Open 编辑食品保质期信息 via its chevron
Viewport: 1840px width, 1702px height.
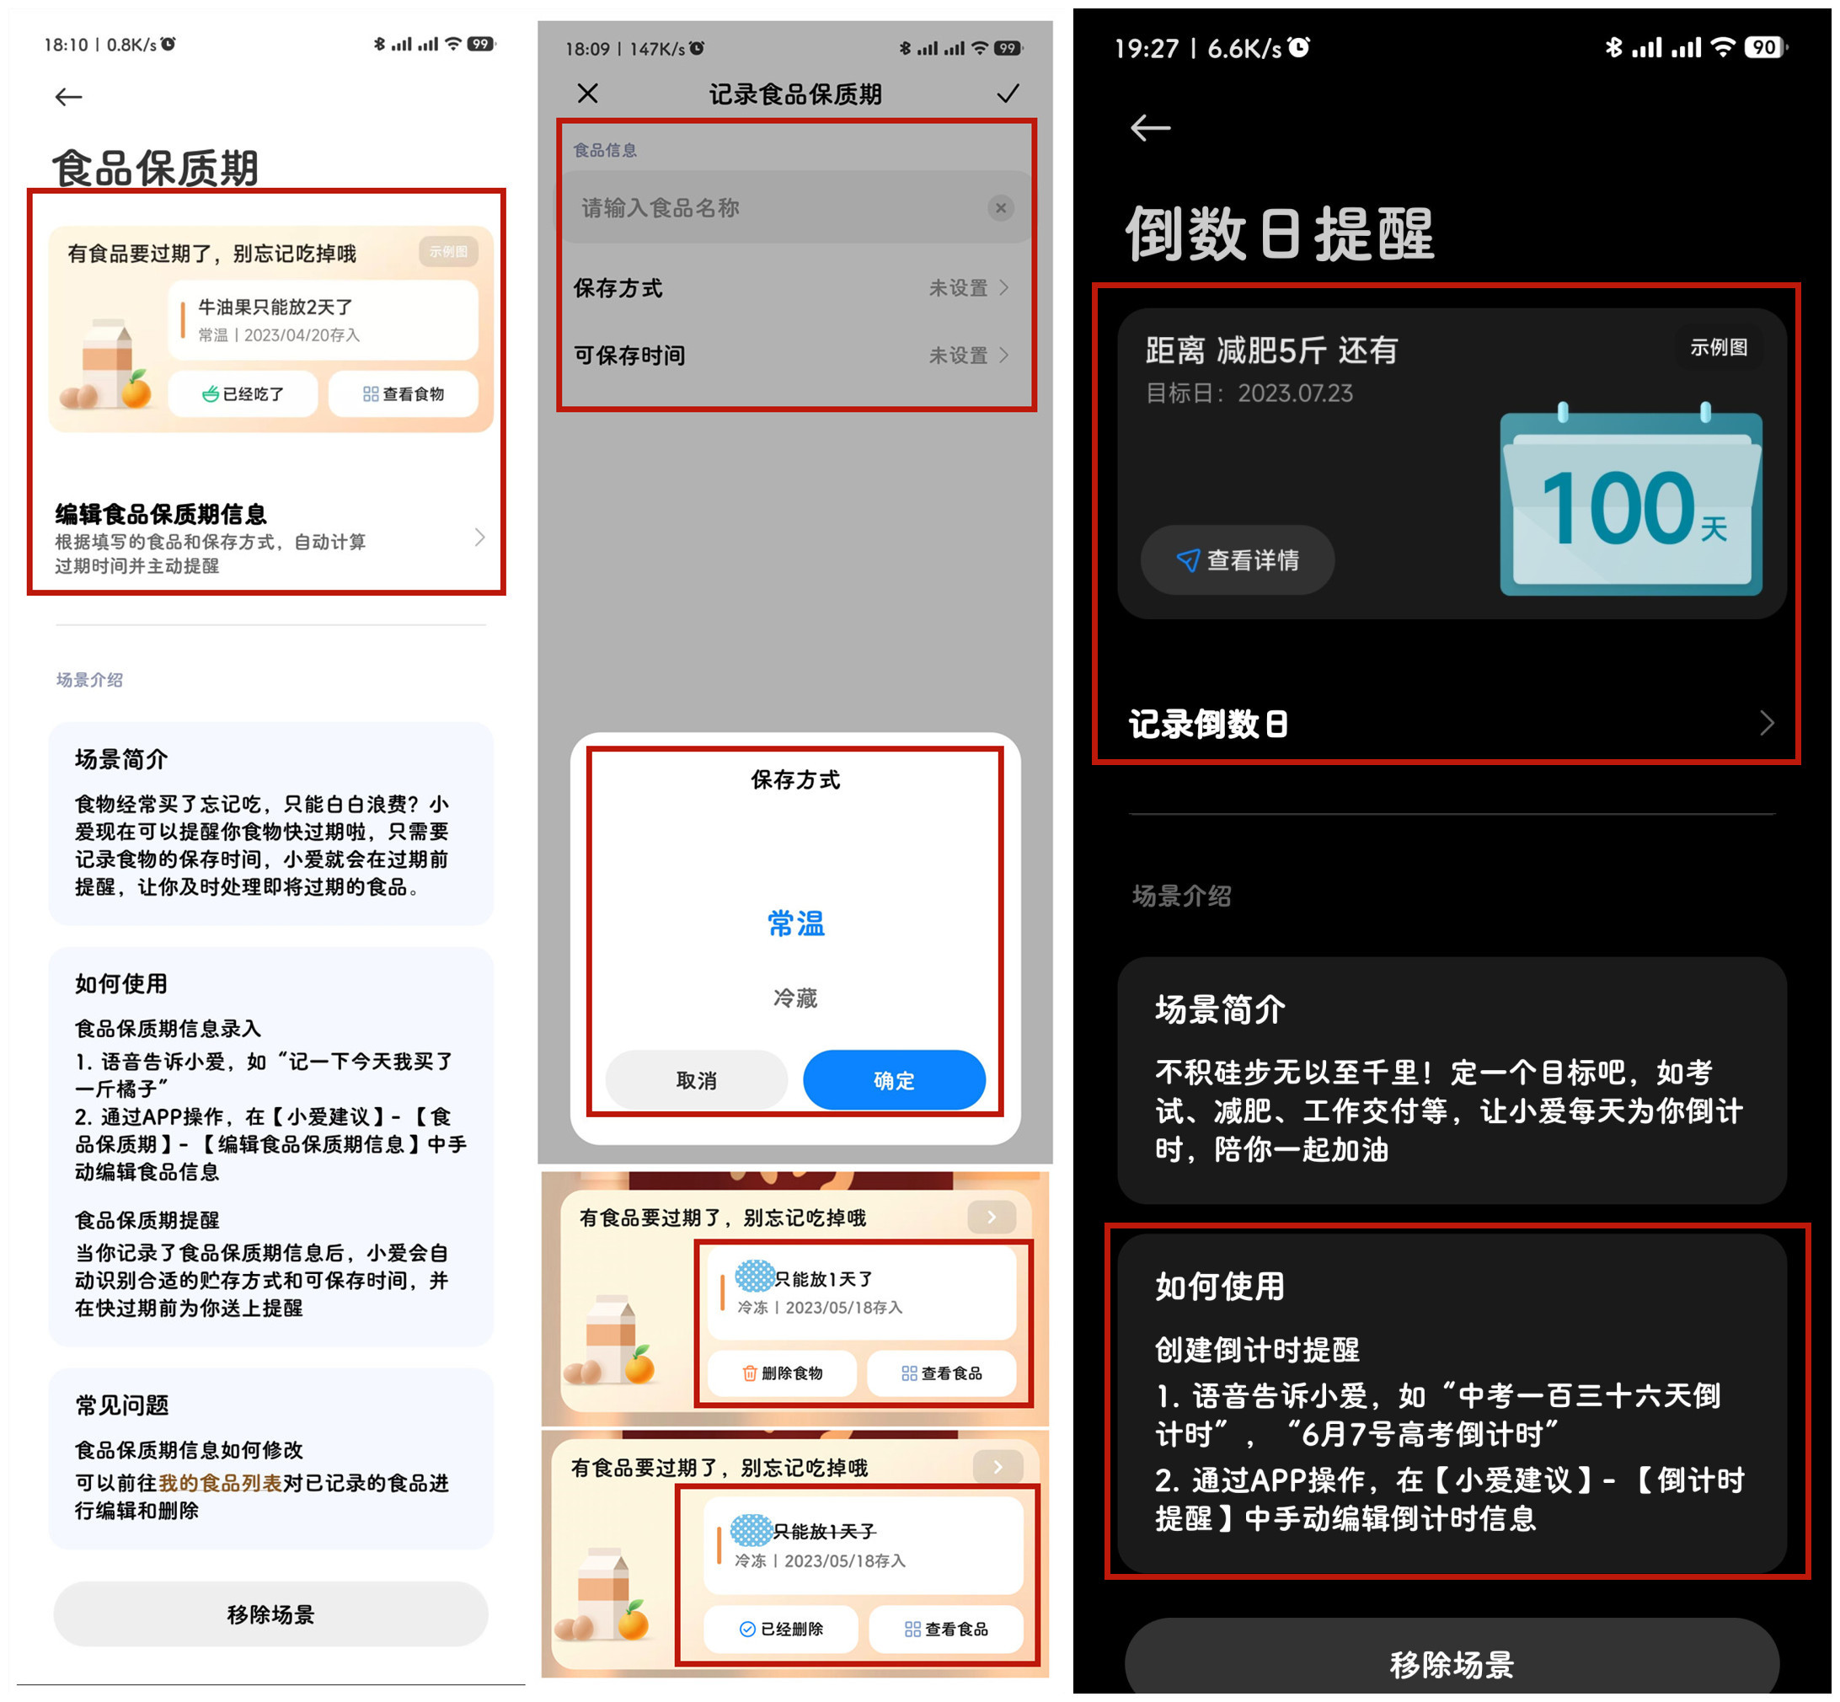tap(480, 538)
